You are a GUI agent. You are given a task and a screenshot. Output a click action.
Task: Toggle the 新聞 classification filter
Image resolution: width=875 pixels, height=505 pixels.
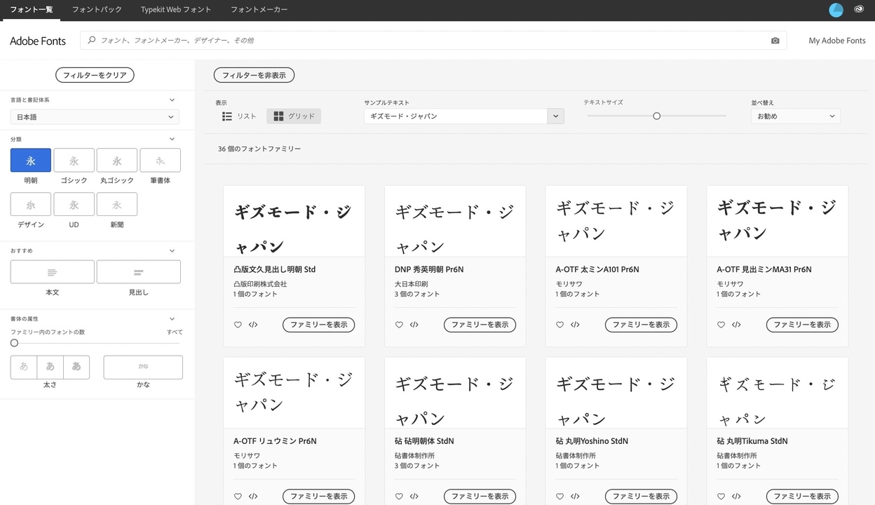tap(116, 205)
